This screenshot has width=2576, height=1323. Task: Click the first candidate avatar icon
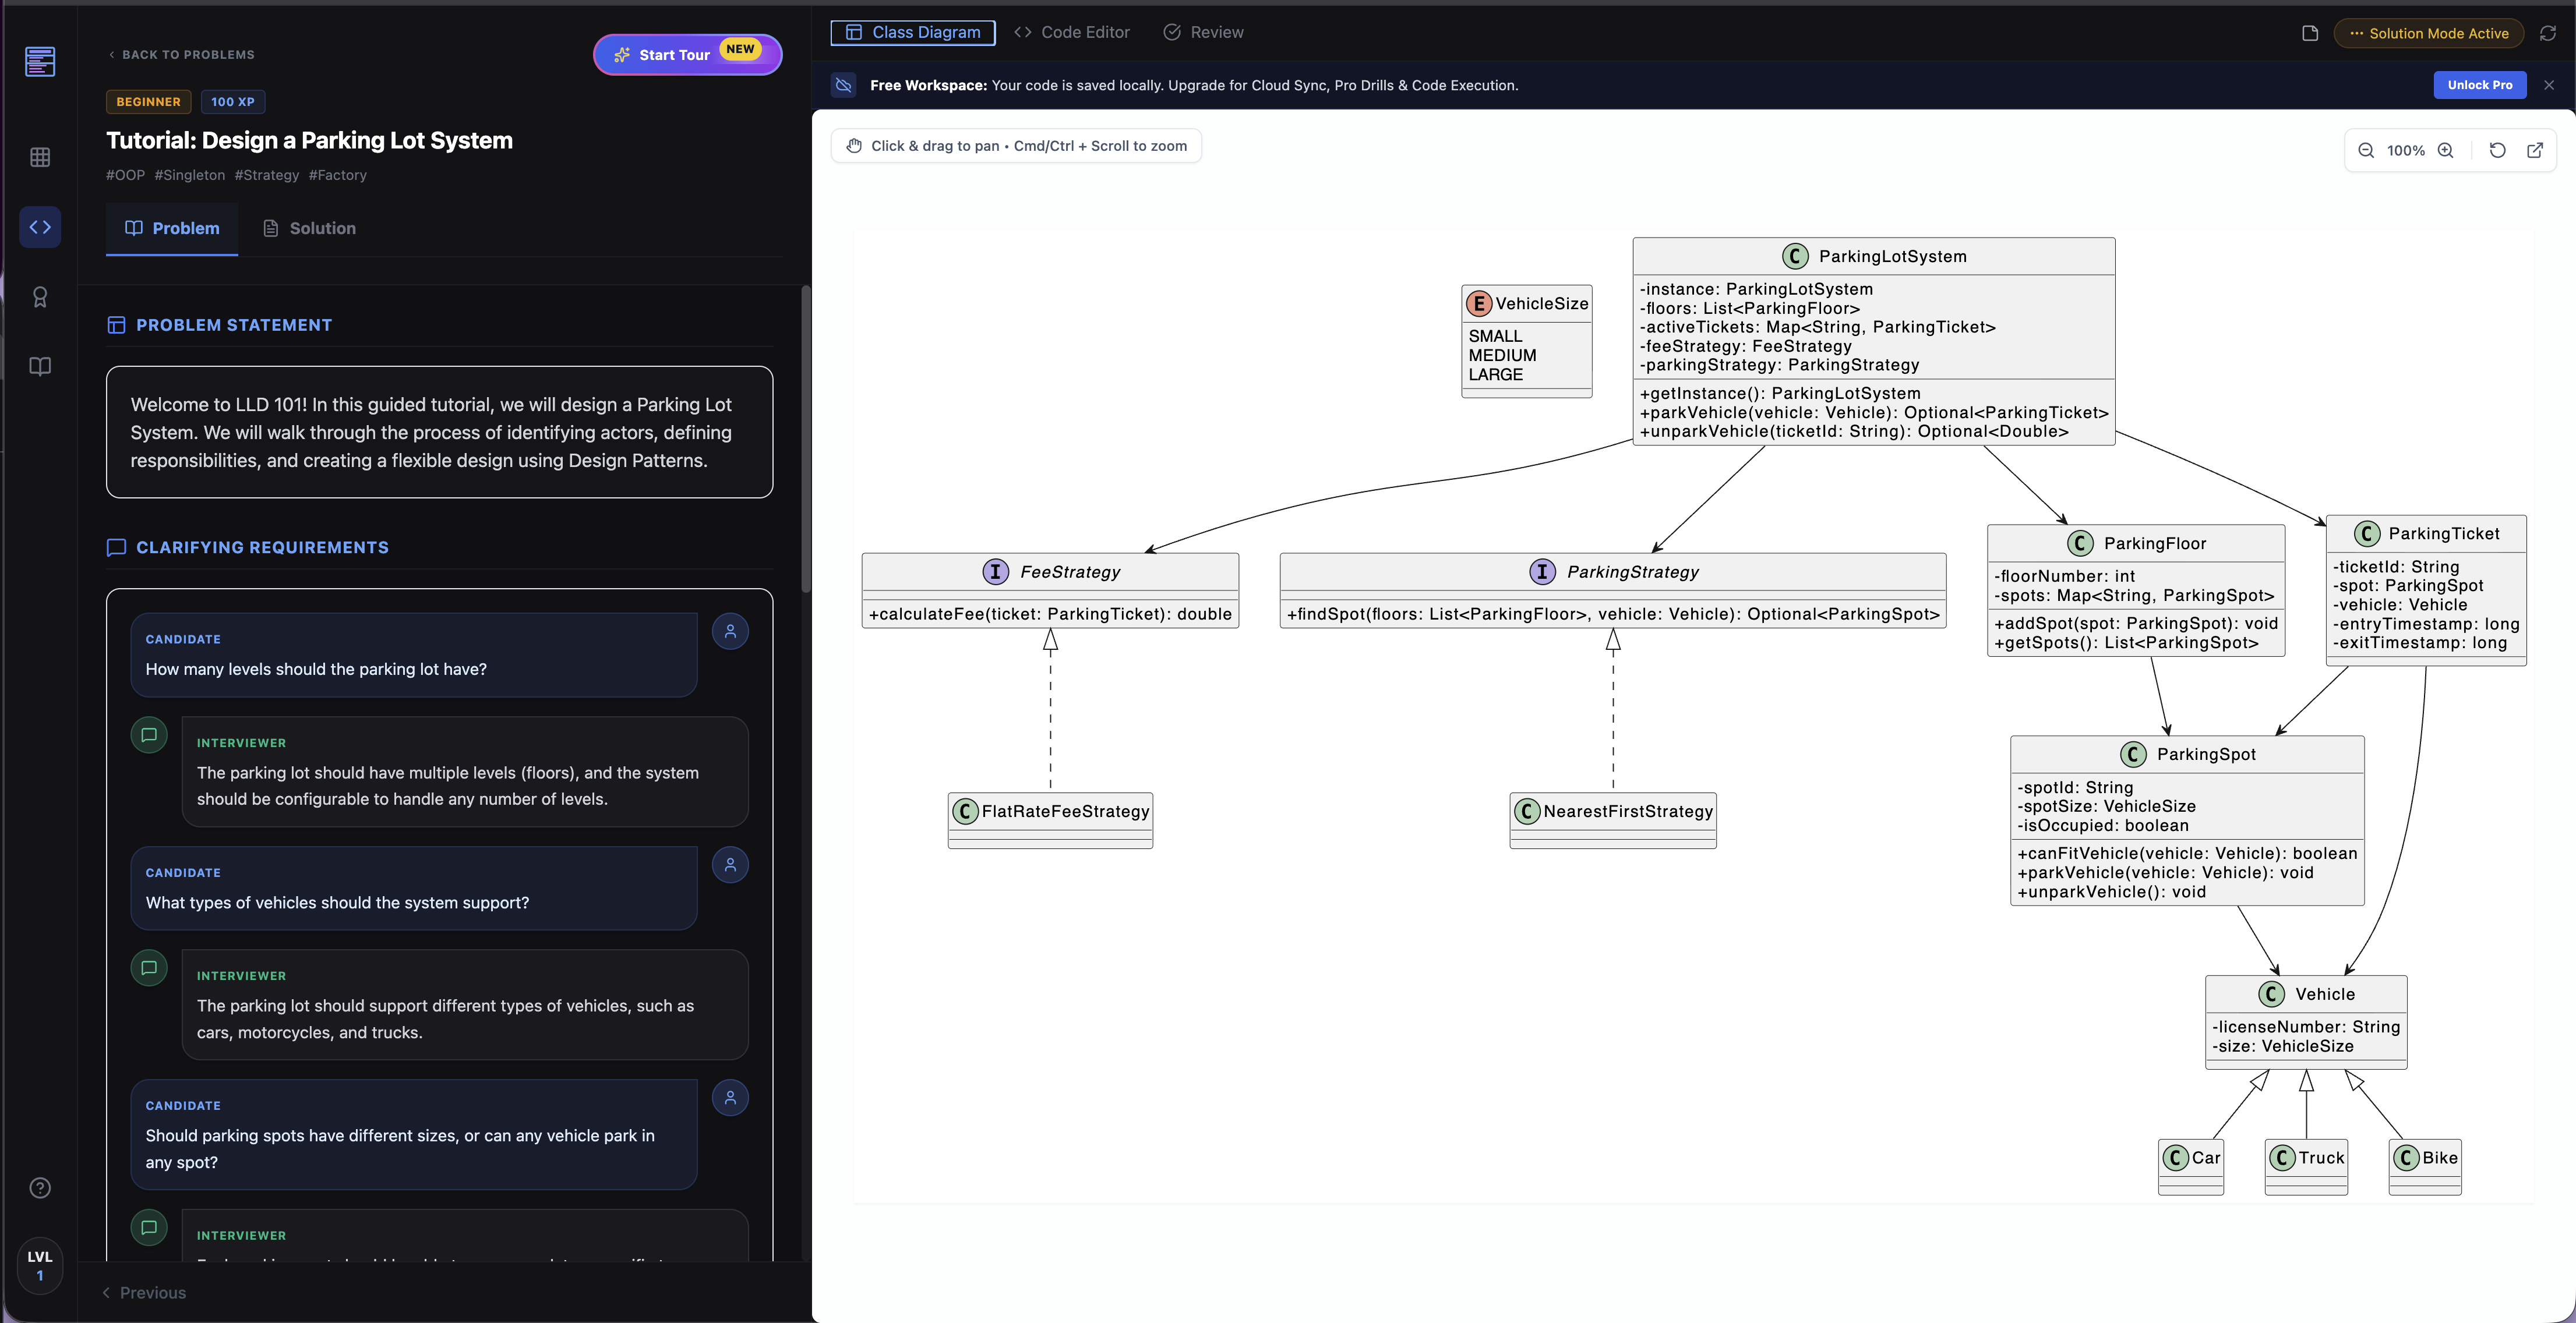pyautogui.click(x=730, y=632)
